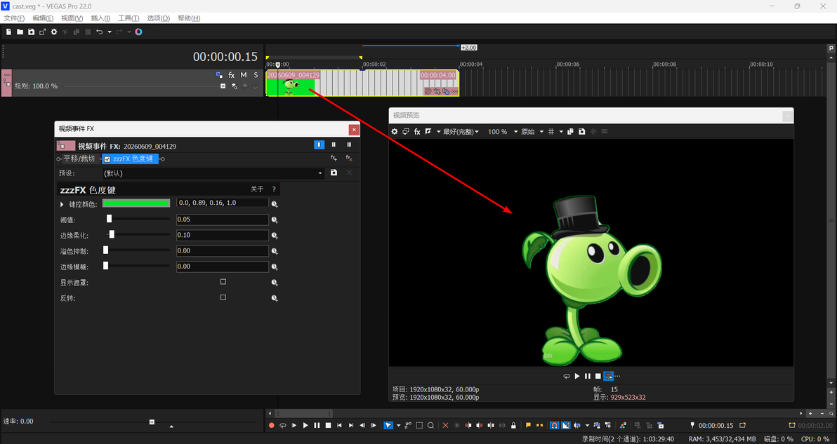Uncheck the zzzFX 色度键 effect checkbox

107,159
